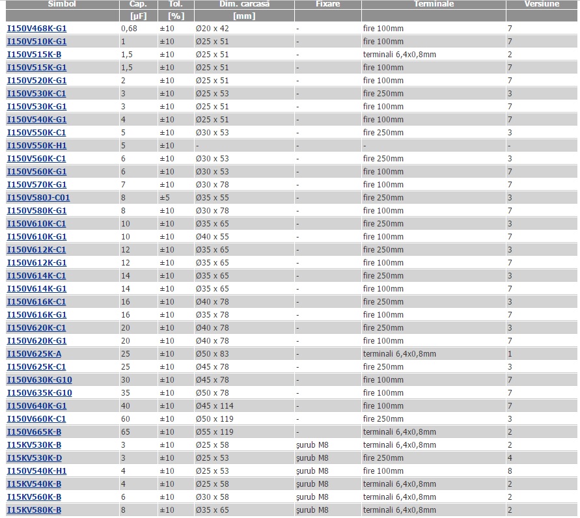Click the Simbol column header

(x=61, y=4)
